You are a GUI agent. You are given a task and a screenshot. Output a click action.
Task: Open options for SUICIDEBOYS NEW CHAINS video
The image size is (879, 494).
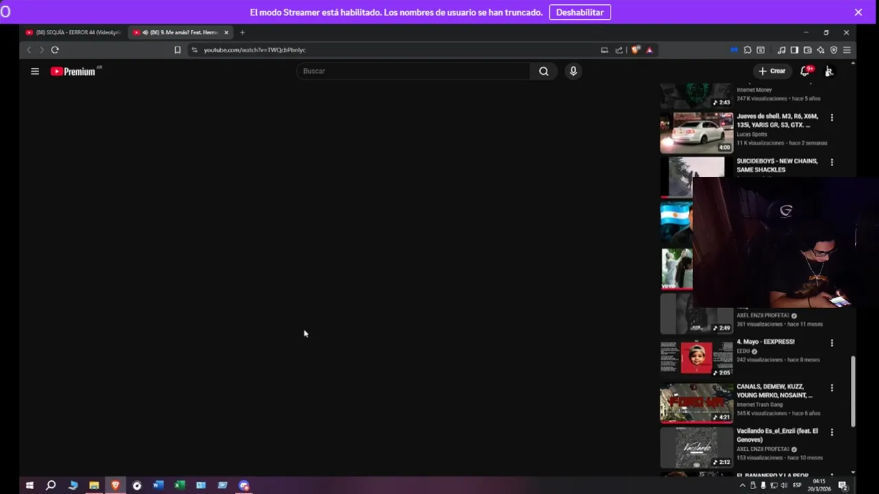pos(832,163)
